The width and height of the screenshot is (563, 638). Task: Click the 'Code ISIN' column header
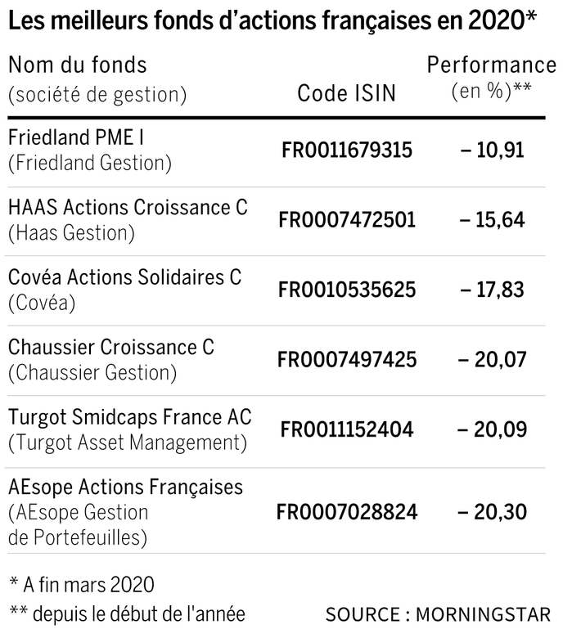(x=346, y=93)
